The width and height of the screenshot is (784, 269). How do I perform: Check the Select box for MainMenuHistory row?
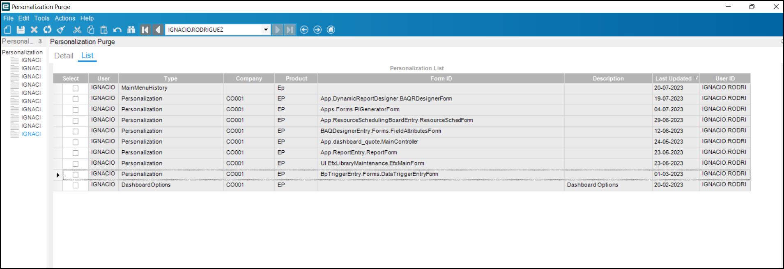tap(76, 88)
